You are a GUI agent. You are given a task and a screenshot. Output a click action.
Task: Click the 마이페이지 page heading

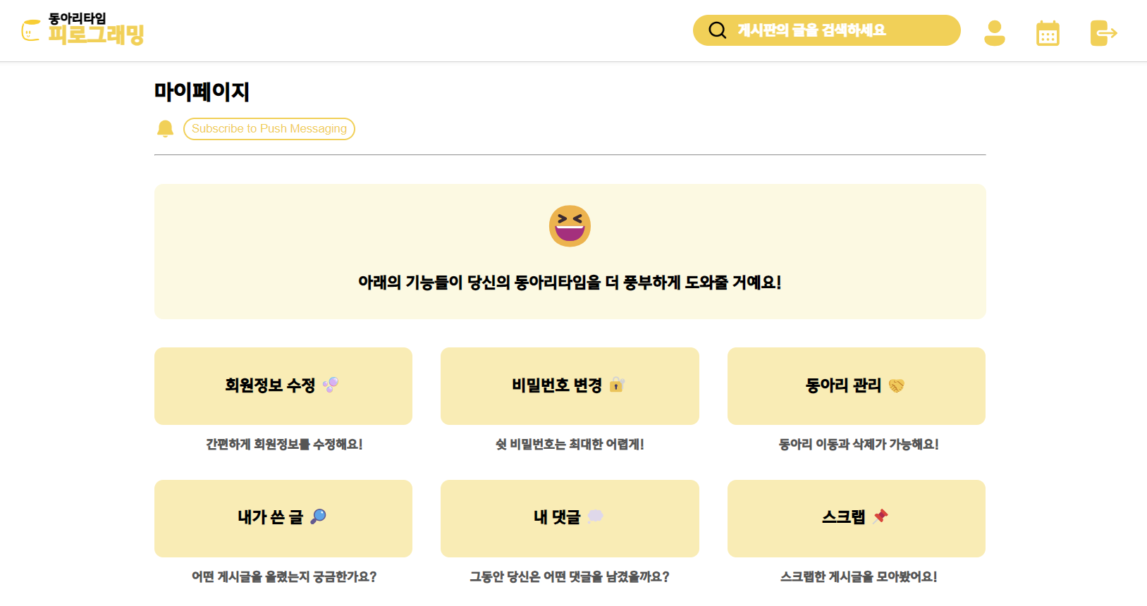click(x=202, y=92)
